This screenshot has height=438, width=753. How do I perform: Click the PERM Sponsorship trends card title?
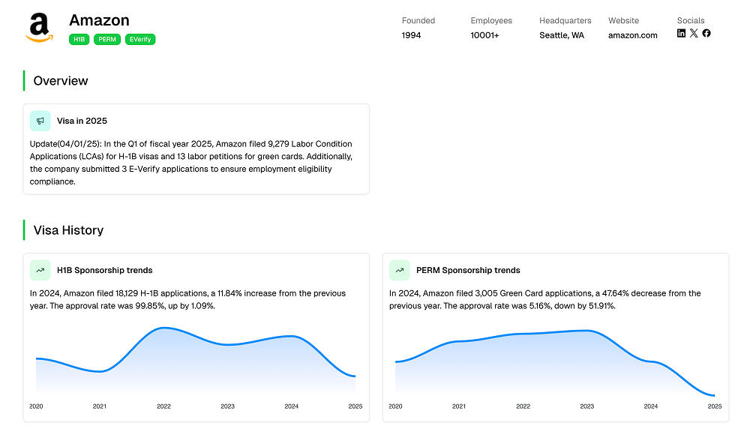pyautogui.click(x=468, y=270)
